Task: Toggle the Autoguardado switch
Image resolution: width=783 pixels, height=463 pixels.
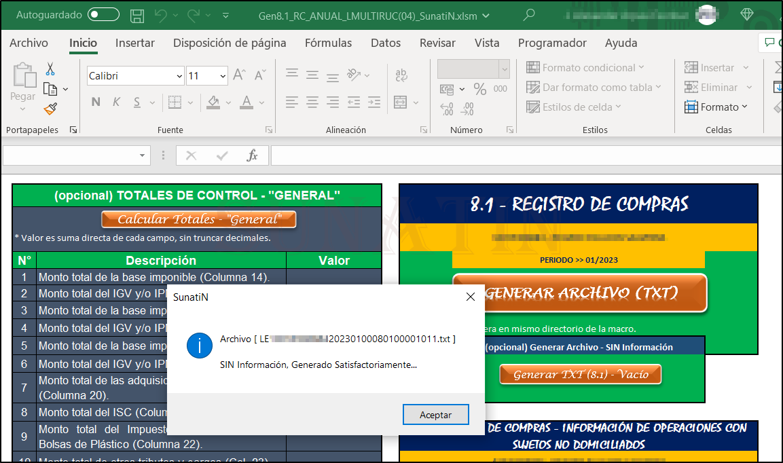Action: point(103,15)
